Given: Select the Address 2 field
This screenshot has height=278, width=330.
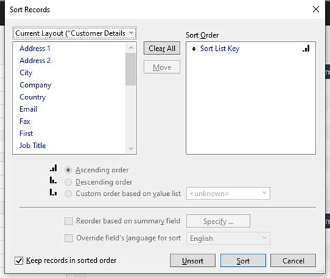Looking at the screenshot, I should 35,60.
